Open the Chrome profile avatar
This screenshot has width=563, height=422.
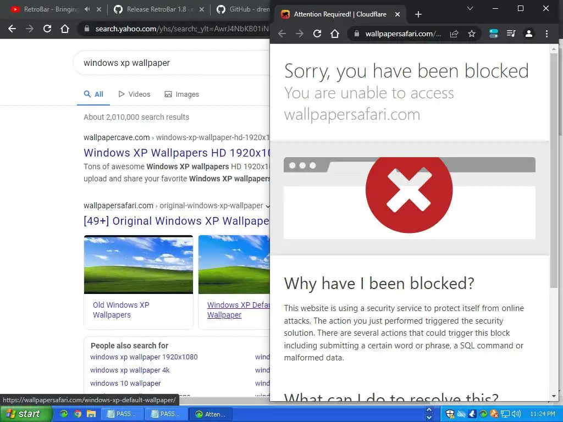tap(528, 34)
